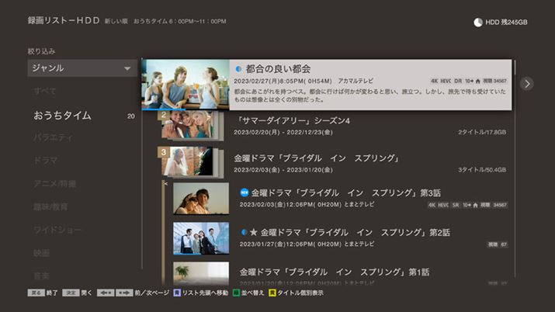Click 2タイトル/17.8GB text
555x312 pixels.
coord(482,132)
